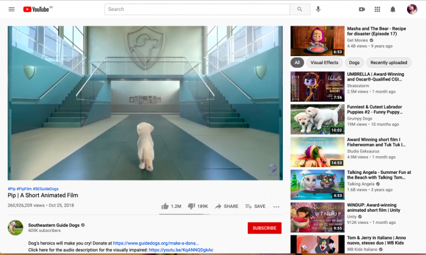Open the youtu.be audio description link
426x255 pixels.
coord(181,250)
